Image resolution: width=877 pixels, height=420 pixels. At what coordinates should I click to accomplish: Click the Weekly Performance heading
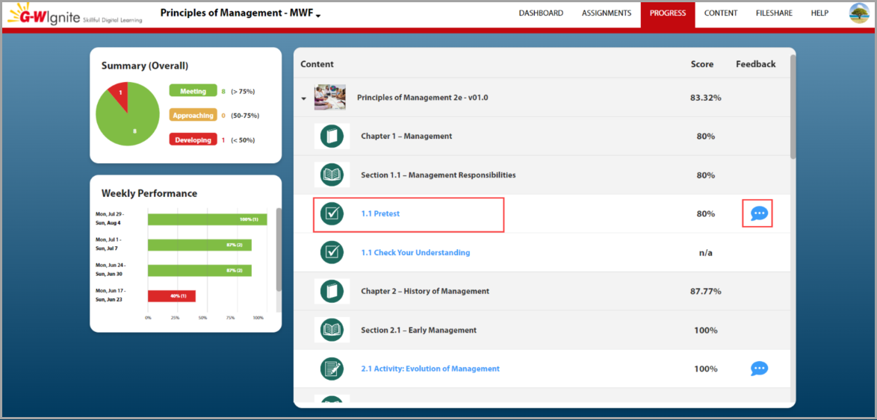149,193
